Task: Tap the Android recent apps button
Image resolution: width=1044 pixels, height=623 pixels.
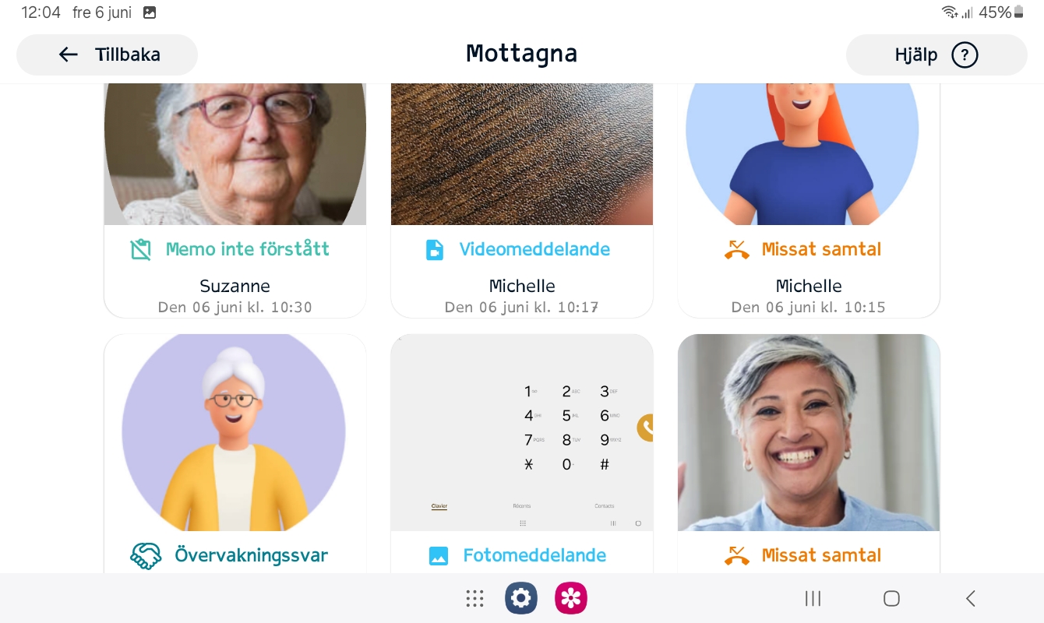Action: tap(813, 598)
